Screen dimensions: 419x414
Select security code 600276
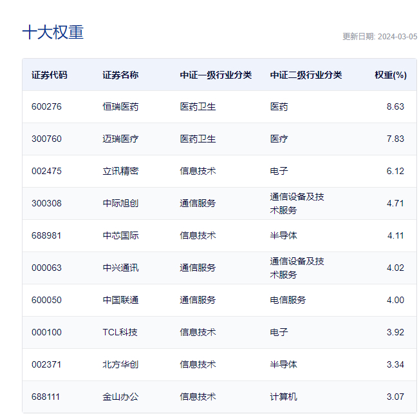click(46, 106)
